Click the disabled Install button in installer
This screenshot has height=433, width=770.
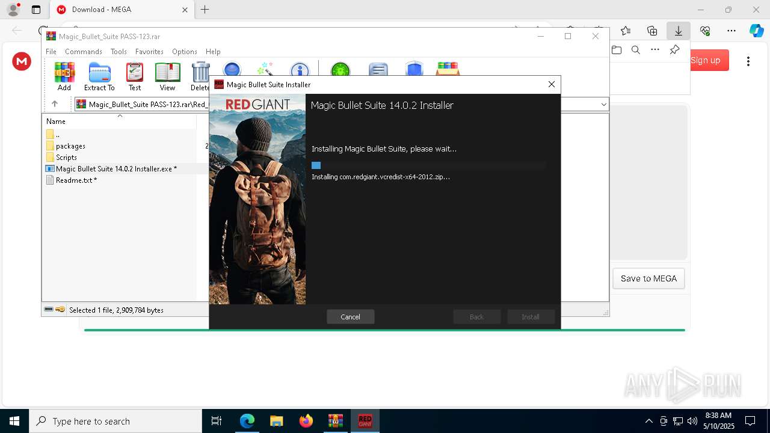tap(531, 317)
